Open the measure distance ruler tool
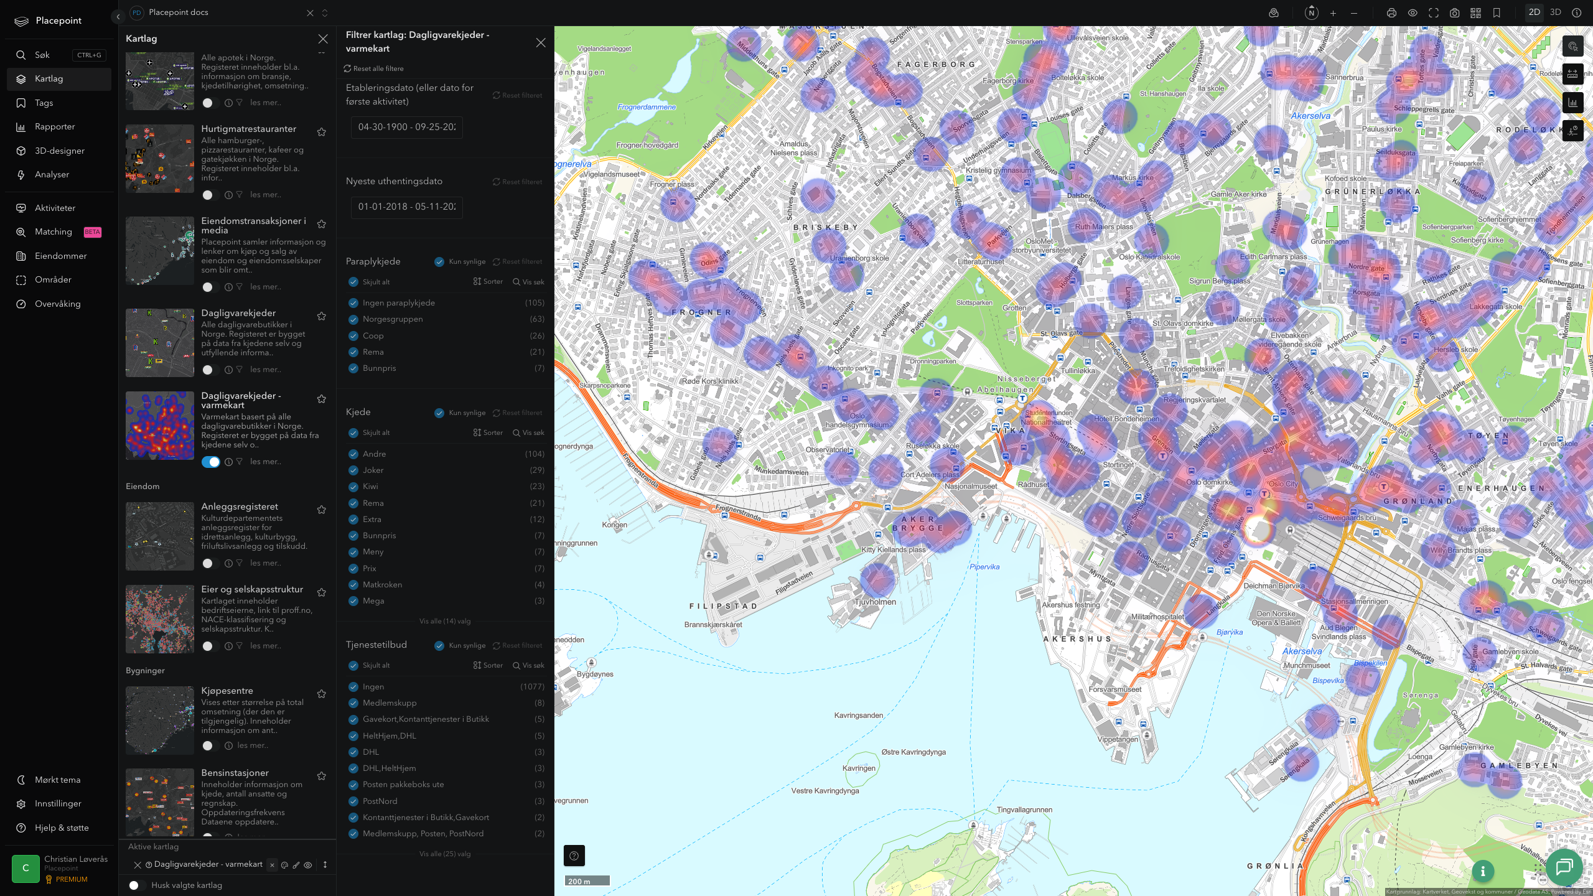1593x896 pixels. 1572,74
